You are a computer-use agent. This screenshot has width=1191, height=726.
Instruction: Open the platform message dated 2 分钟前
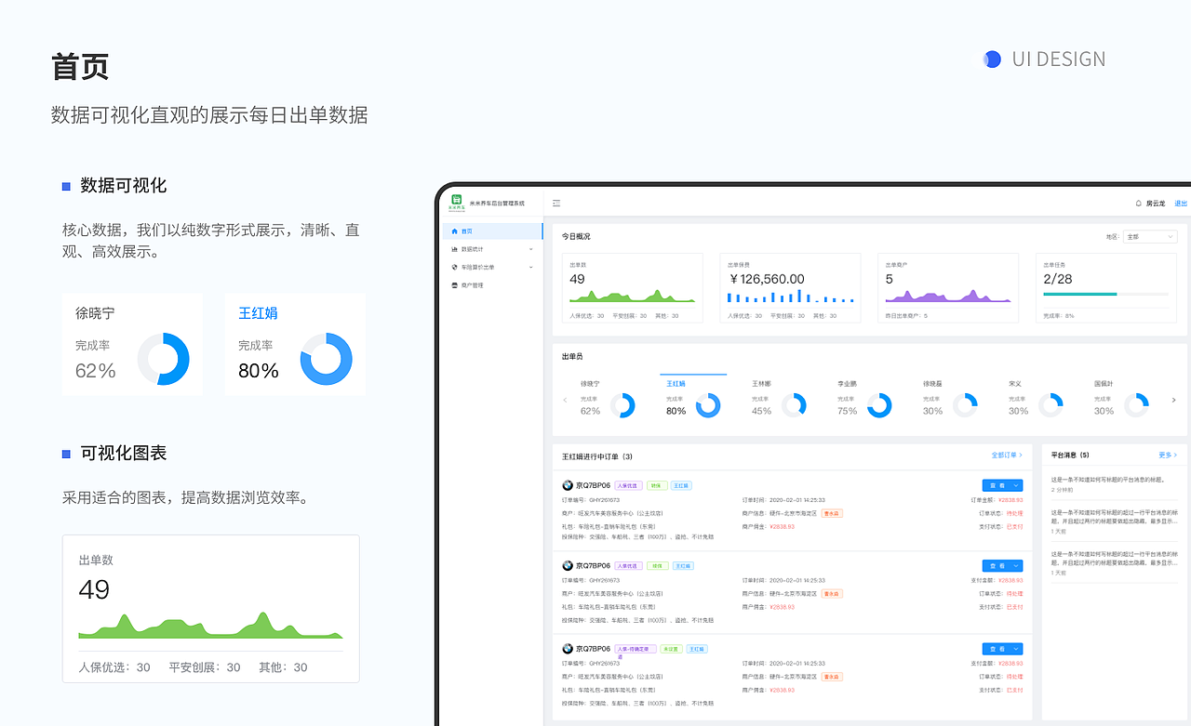pos(1115,483)
